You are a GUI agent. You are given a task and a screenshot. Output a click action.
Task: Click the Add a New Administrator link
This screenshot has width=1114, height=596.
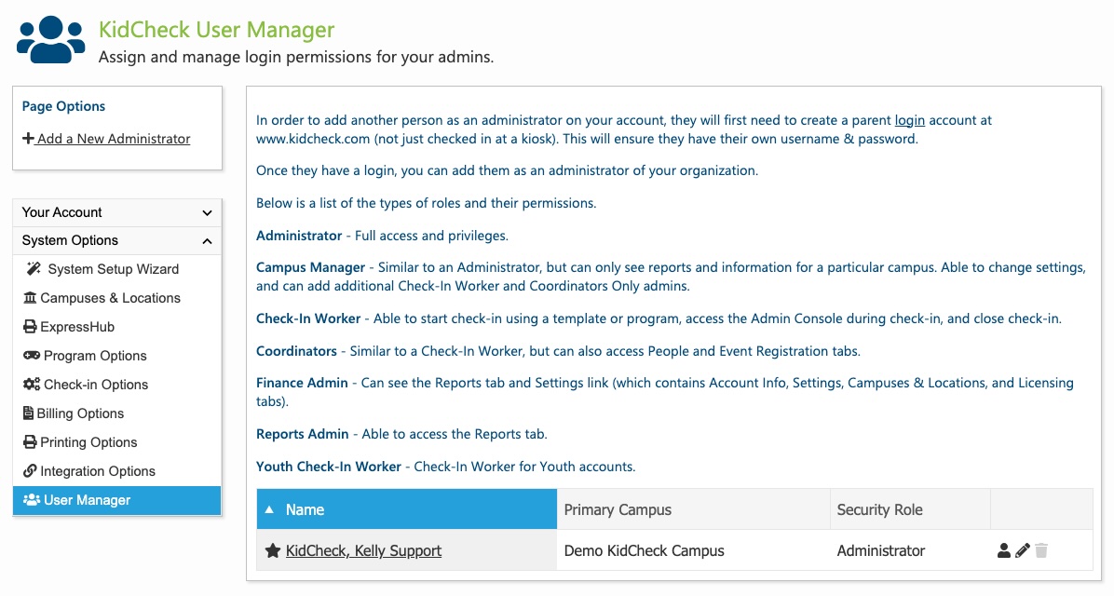coord(114,139)
